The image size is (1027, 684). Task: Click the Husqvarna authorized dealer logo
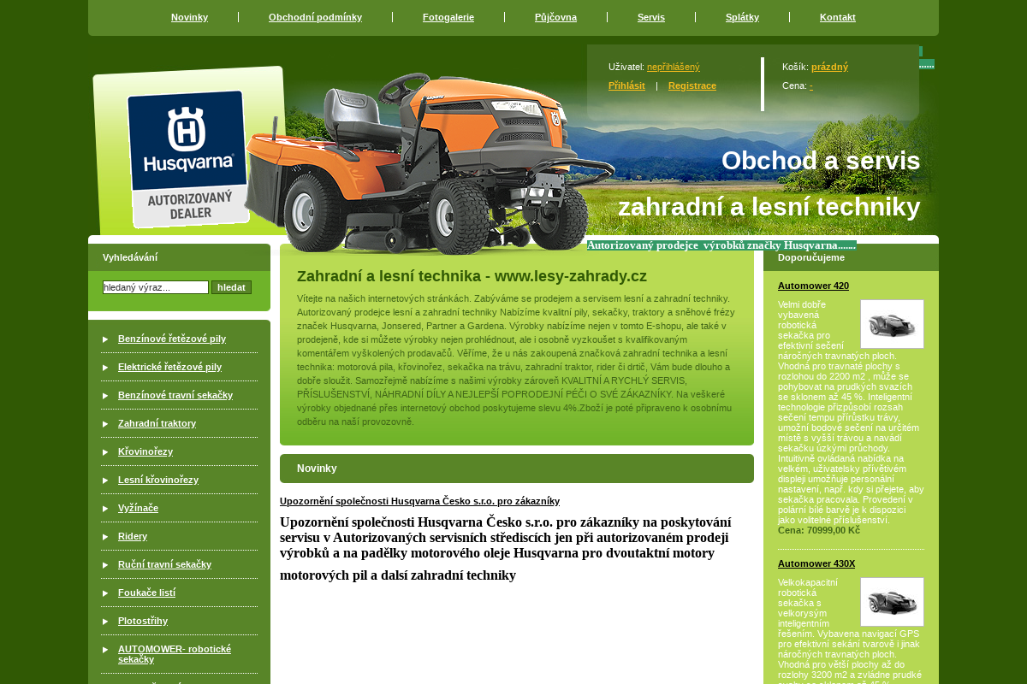point(188,158)
